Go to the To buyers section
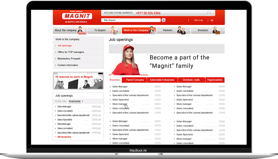This screenshot has height=159, width=278. point(104,30)
